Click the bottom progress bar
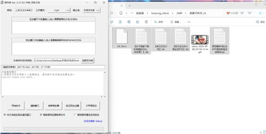 coord(53,129)
